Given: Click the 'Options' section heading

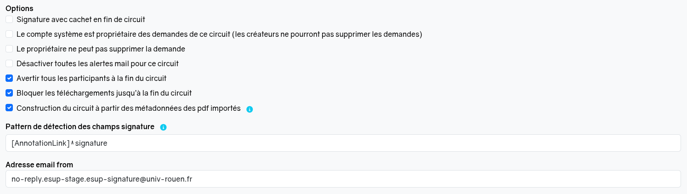Looking at the screenshot, I should pos(19,8).
